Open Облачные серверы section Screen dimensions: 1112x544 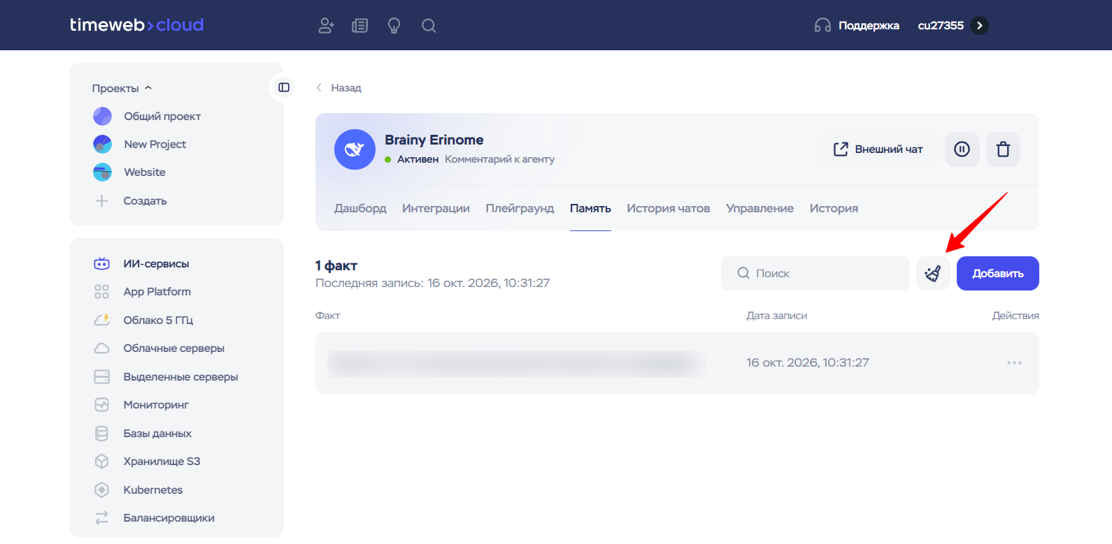pyautogui.click(x=173, y=348)
